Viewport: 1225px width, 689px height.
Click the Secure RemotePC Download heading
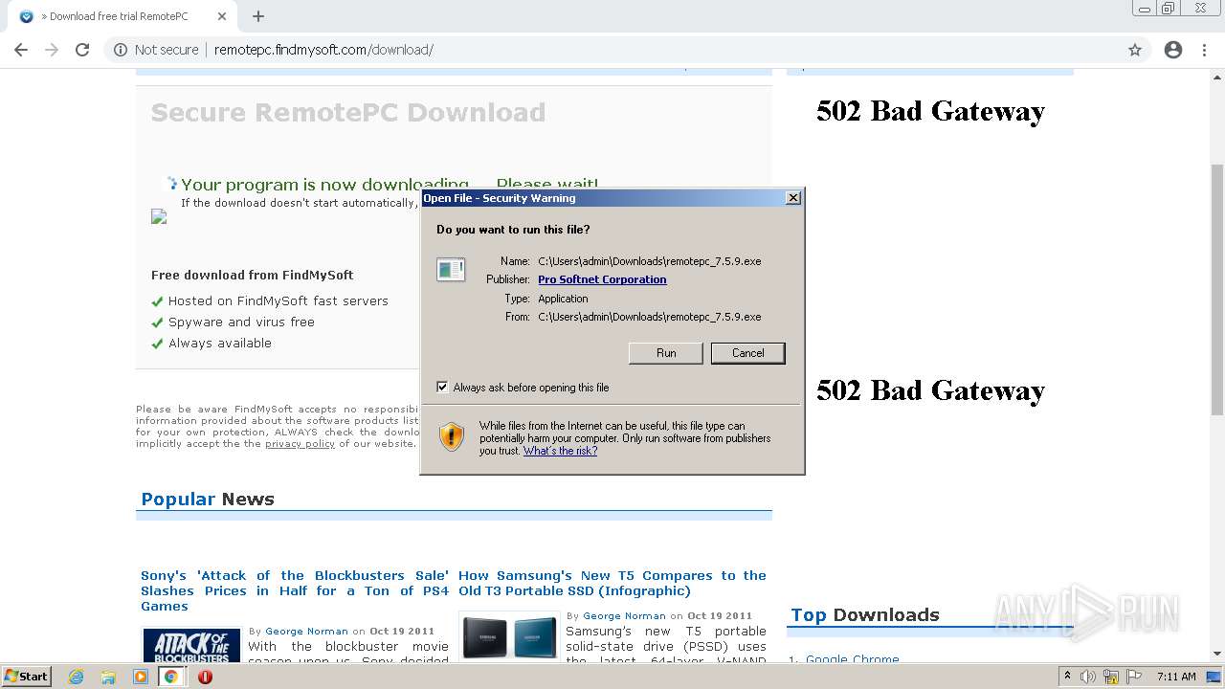point(348,113)
